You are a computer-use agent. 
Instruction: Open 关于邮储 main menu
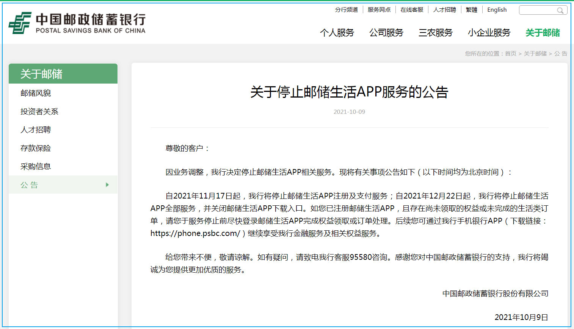tap(543, 33)
